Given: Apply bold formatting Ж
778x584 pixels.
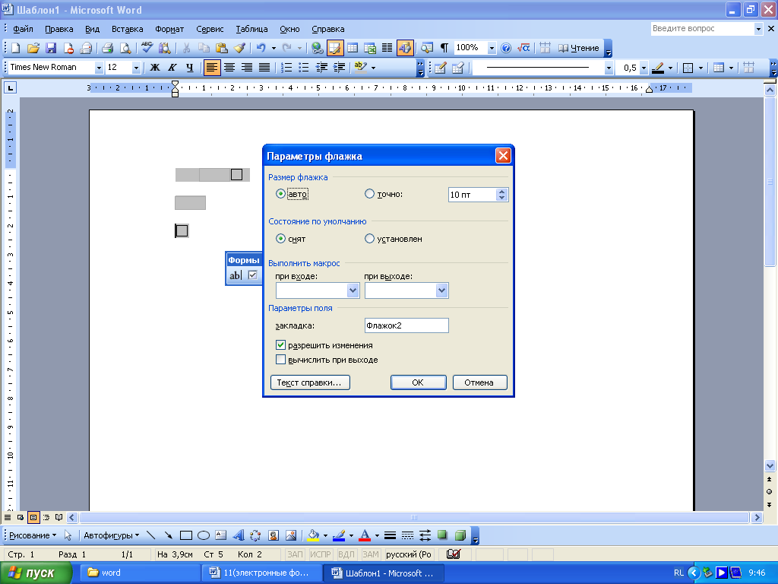Looking at the screenshot, I should coord(155,68).
